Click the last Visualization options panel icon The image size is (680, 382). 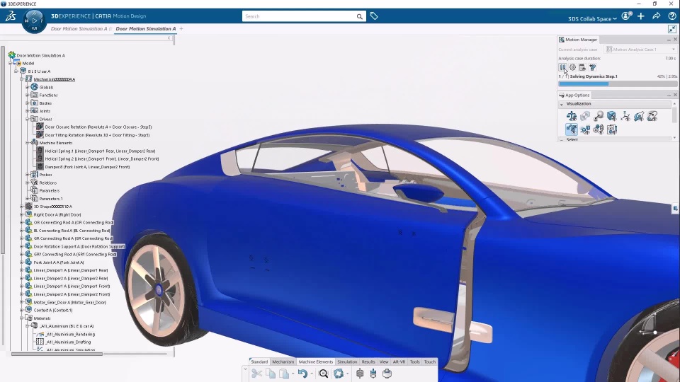coord(612,129)
